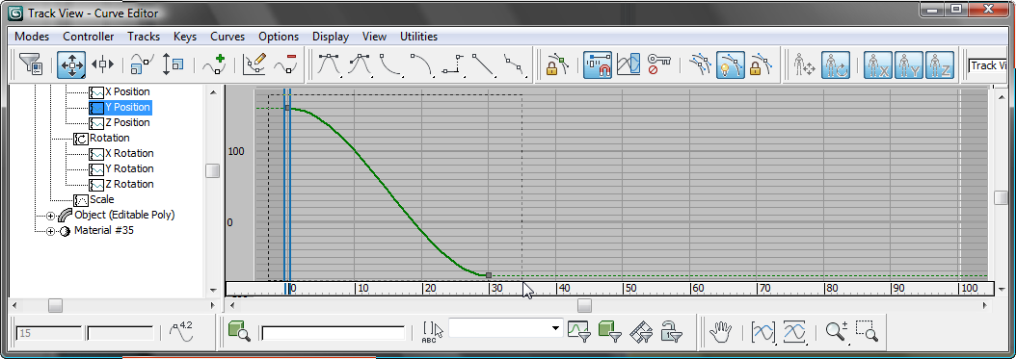Toggle Snap Frames button
Image resolution: width=1016 pixels, height=359 pixels.
[598, 64]
